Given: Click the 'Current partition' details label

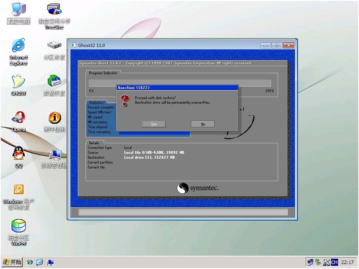Looking at the screenshot, I should (x=100, y=162).
